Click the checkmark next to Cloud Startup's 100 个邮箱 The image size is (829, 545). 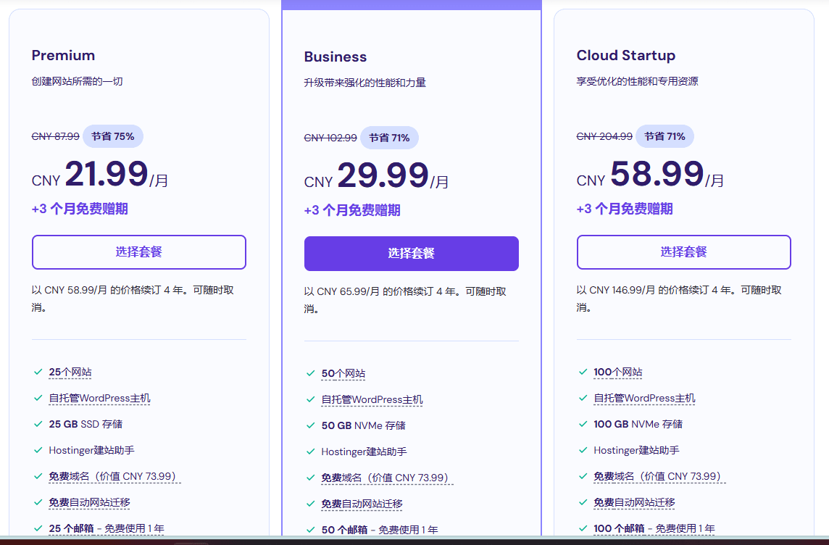pyautogui.click(x=583, y=528)
